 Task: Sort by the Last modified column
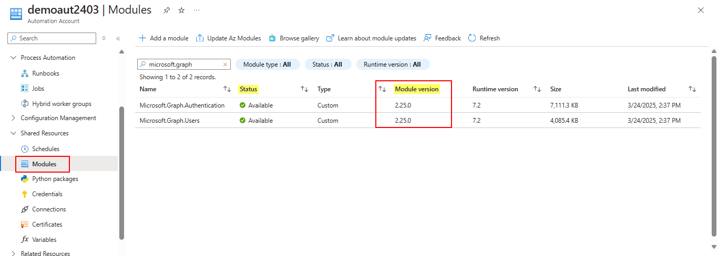point(692,89)
